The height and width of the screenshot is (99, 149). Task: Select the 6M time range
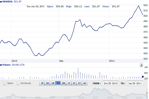(x=63, y=83)
